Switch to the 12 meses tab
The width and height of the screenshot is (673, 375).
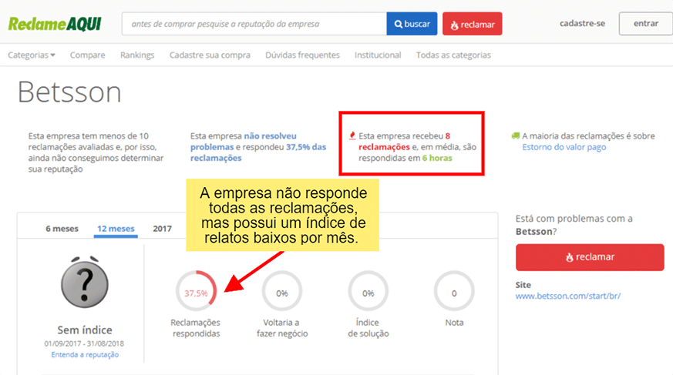point(116,229)
